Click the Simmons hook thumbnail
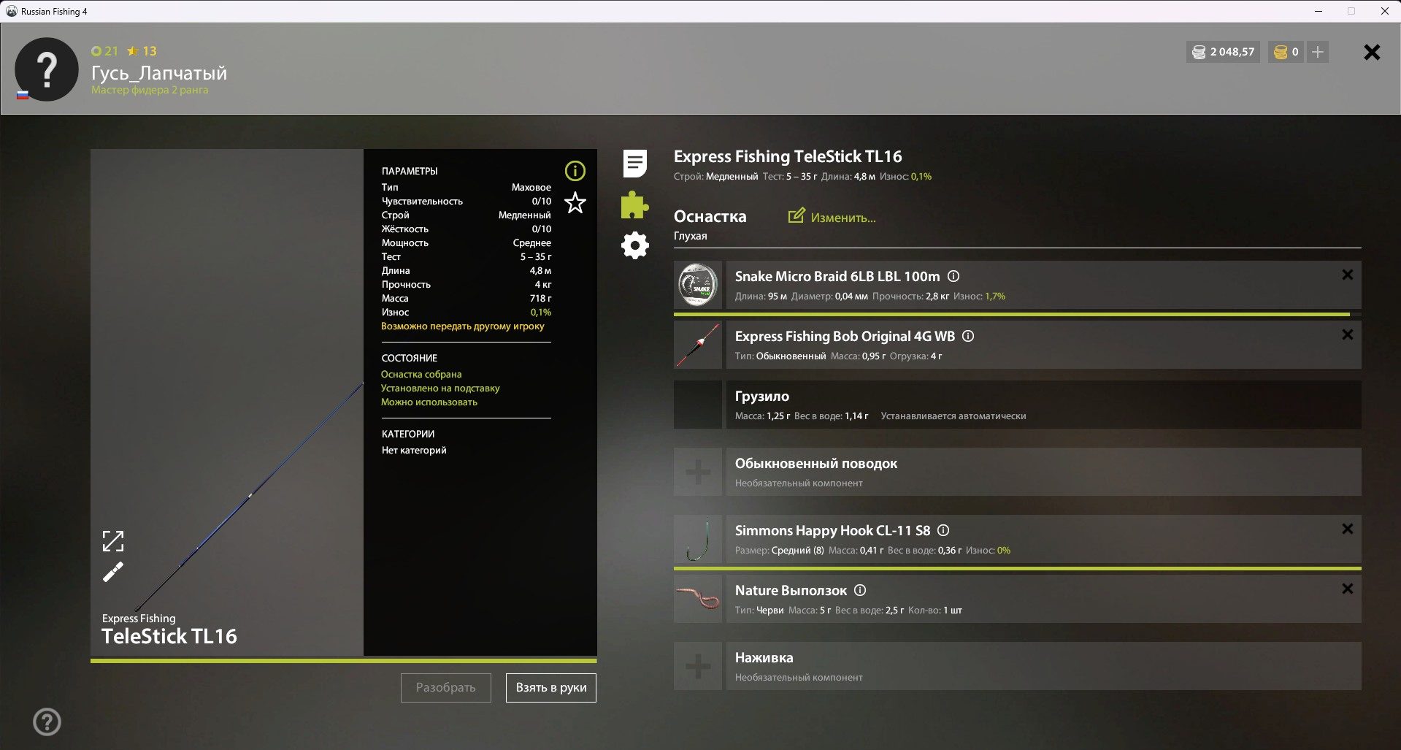1401x750 pixels. pos(698,539)
